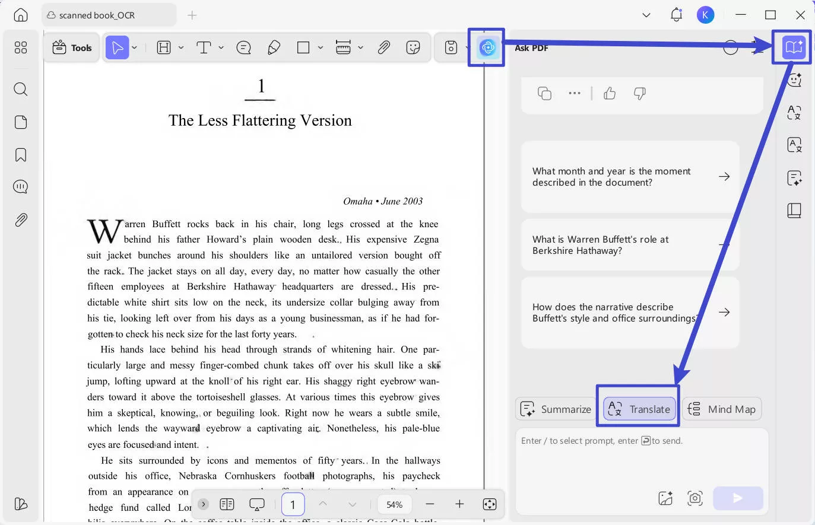The image size is (815, 525).
Task: Open the K user account avatar
Action: point(705,15)
